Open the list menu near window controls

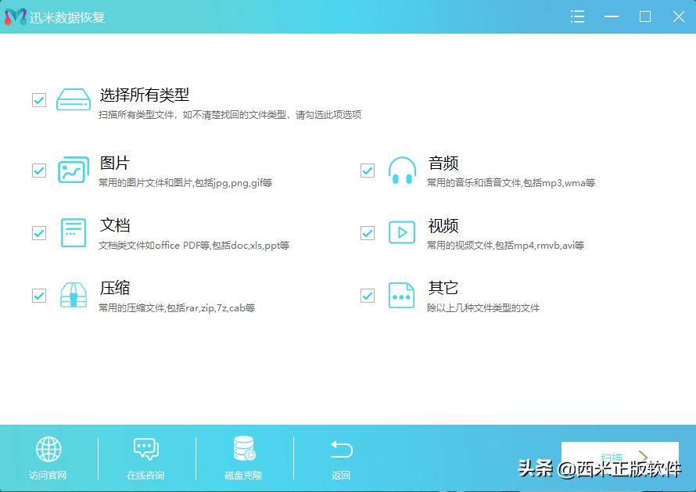[577, 16]
